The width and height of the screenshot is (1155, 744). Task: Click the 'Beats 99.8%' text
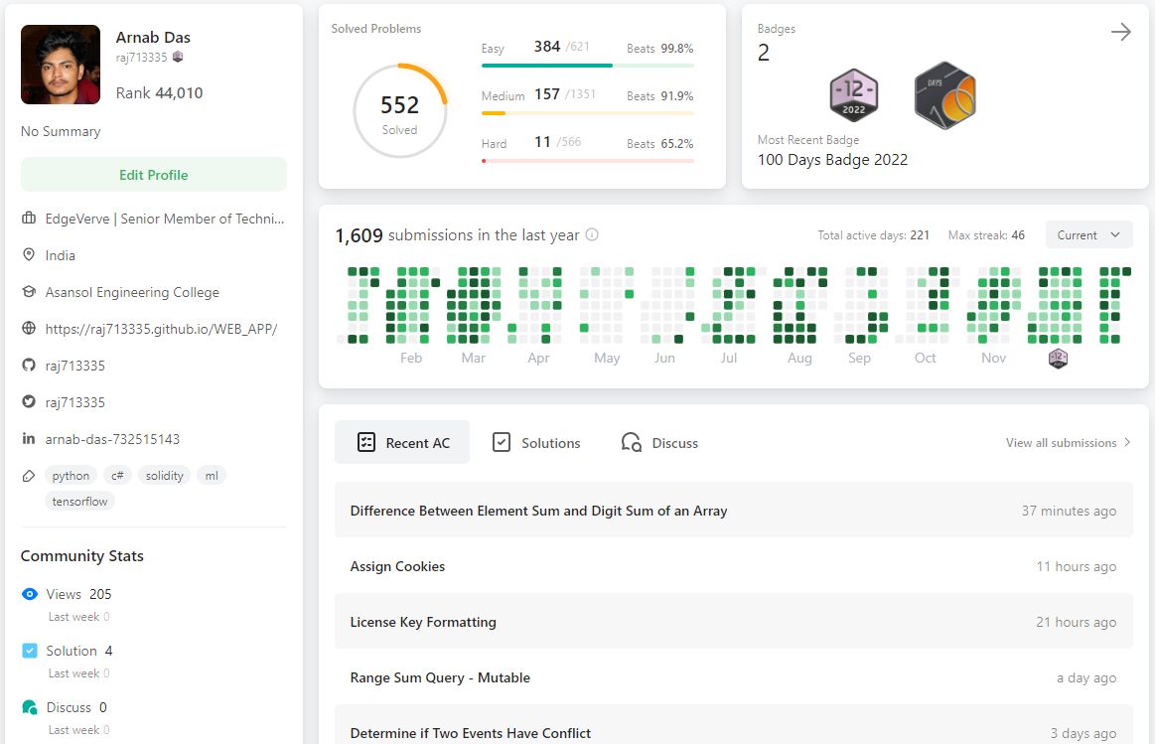(660, 48)
